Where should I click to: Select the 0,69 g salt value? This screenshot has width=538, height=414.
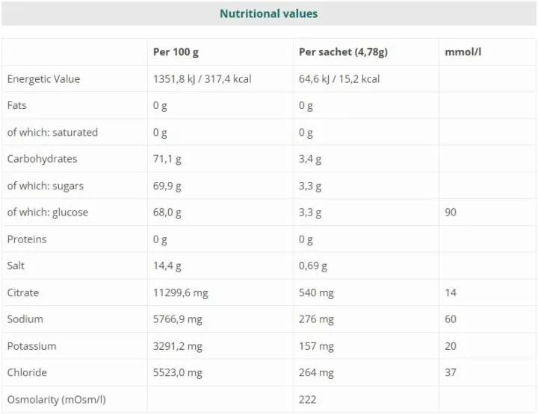click(313, 266)
